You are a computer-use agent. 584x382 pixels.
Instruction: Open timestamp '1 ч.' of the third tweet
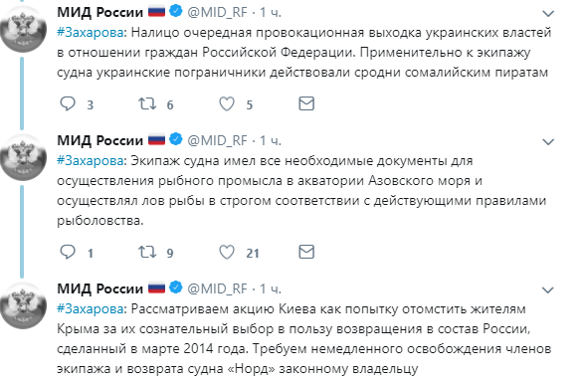pos(270,288)
